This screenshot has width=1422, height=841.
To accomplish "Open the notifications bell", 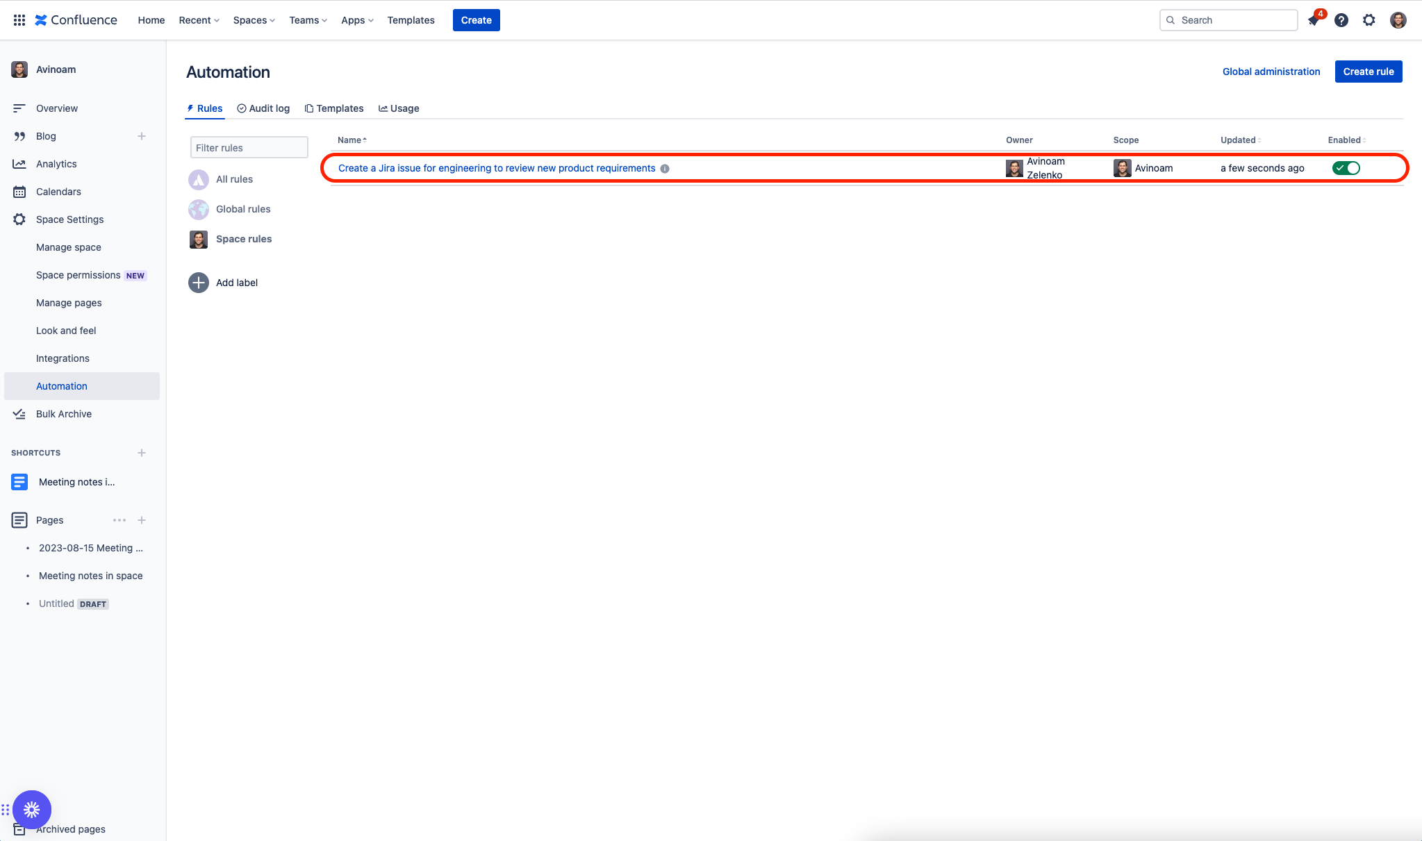I will tap(1314, 20).
